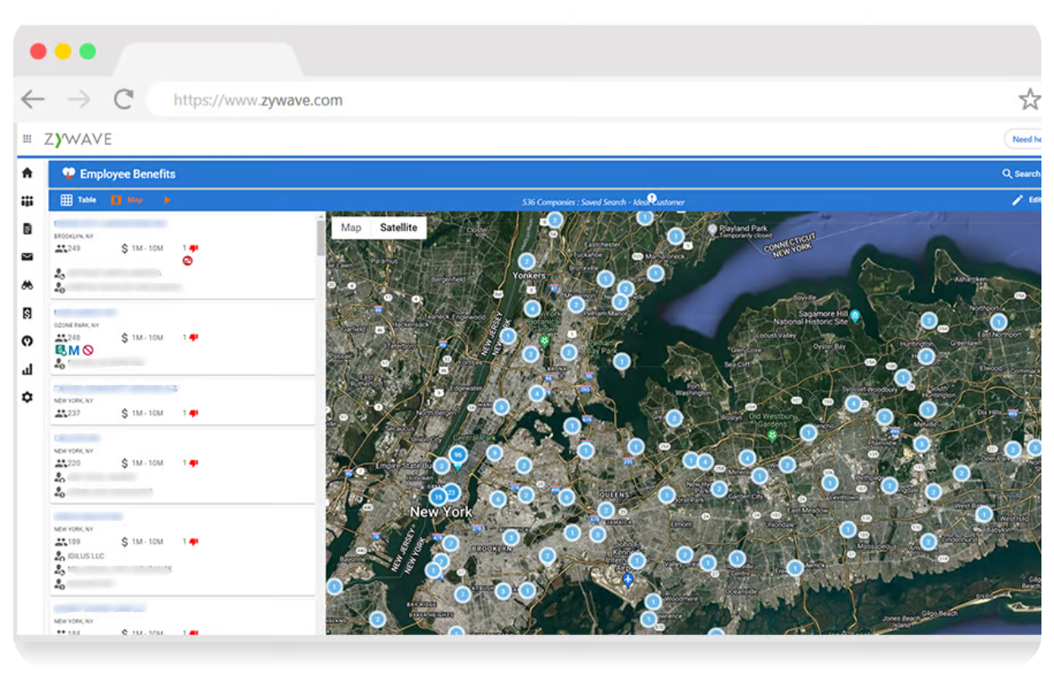Switch to Table view
The height and width of the screenshot is (682, 1054).
pos(78,201)
